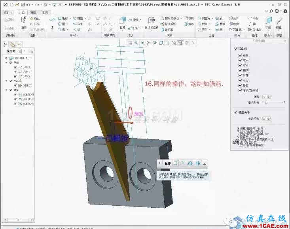The height and width of the screenshot is (229, 290).
Task: Select the 扫描 sweep tool
Action: [x=133, y=28]
